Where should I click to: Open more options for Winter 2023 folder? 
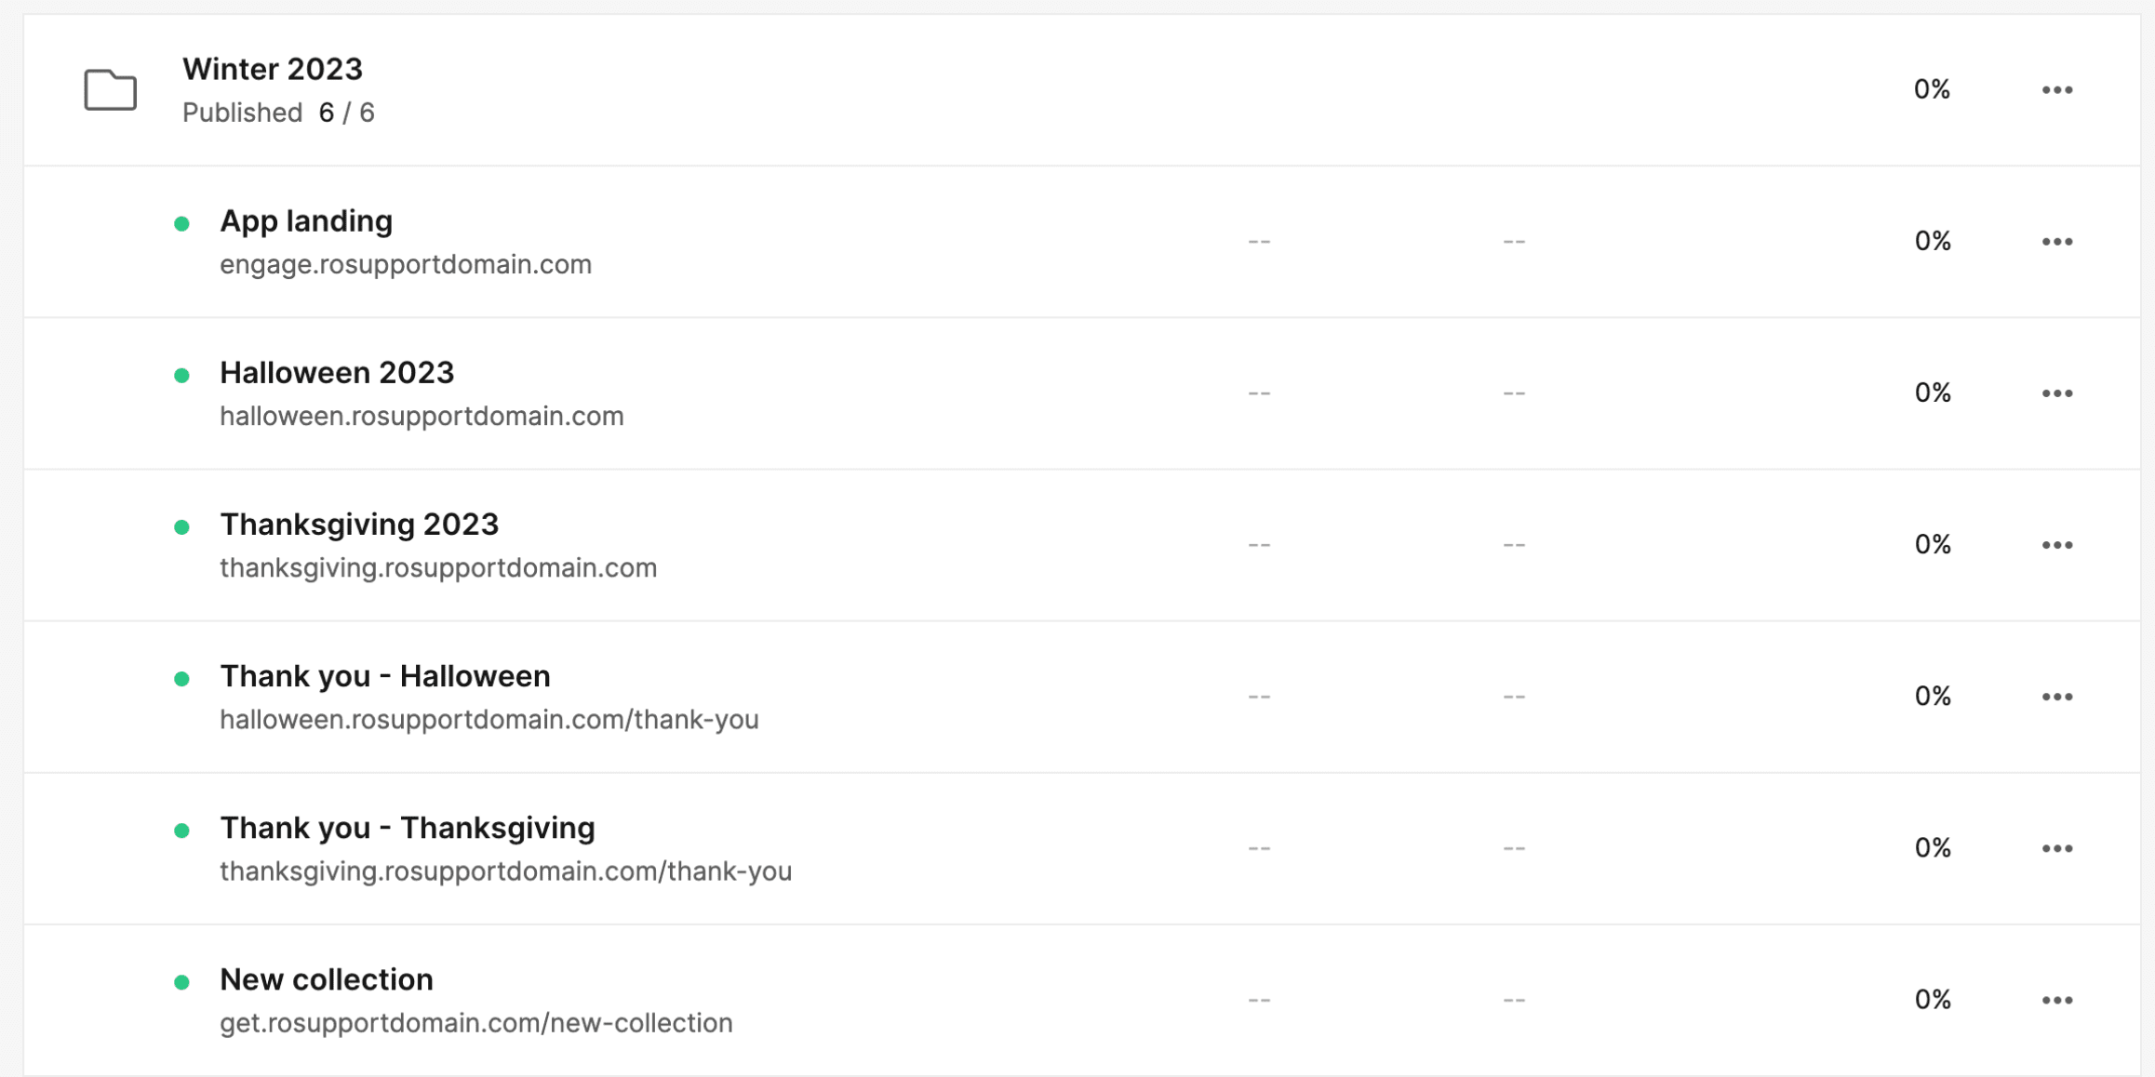pos(2056,90)
